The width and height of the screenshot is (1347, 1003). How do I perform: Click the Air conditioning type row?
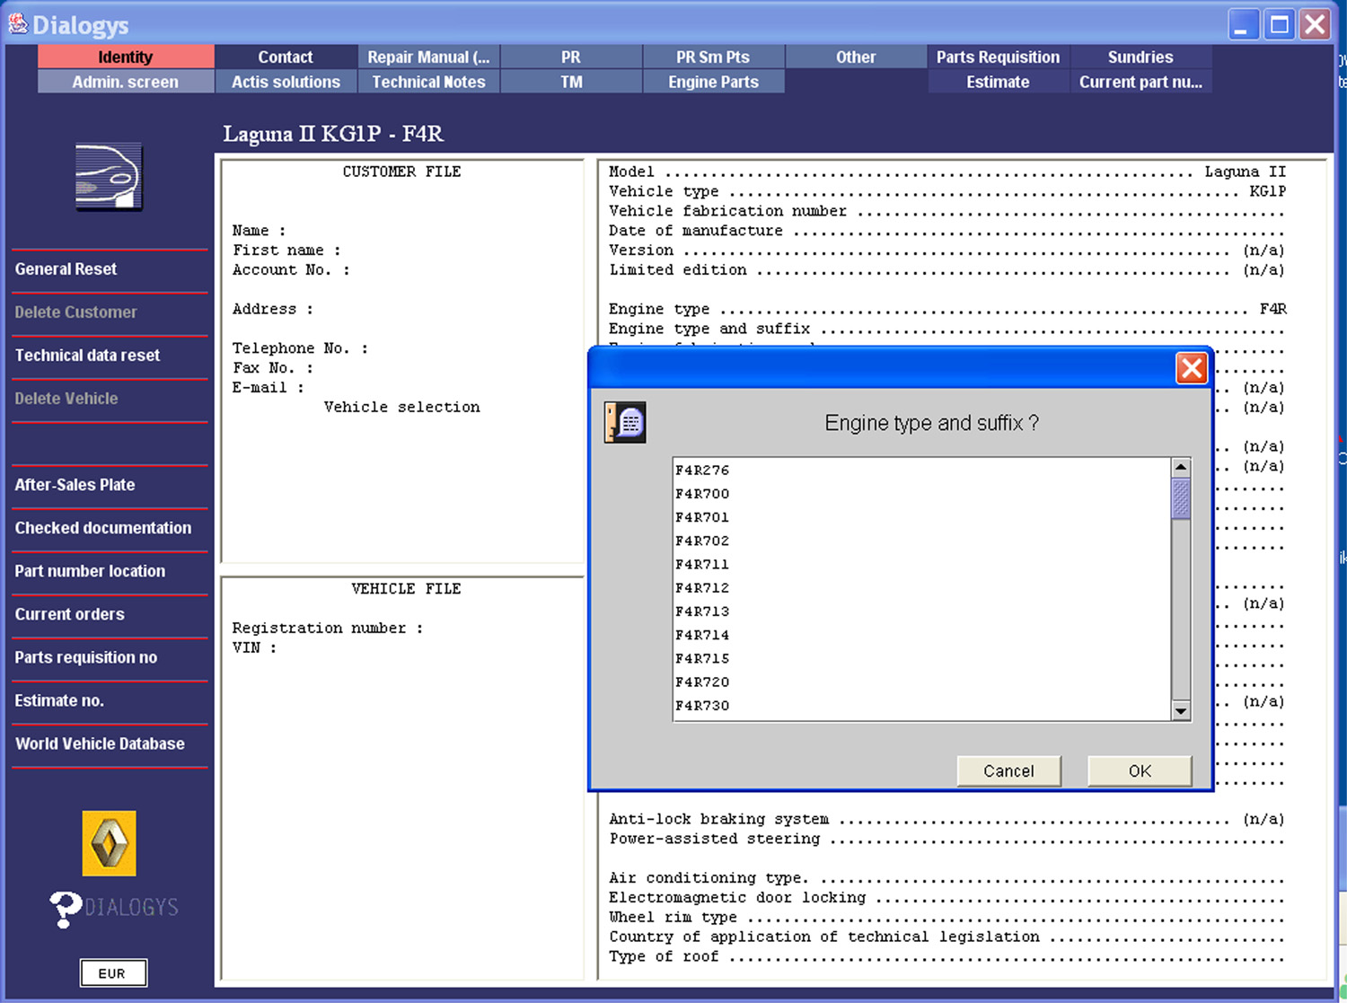tap(947, 878)
